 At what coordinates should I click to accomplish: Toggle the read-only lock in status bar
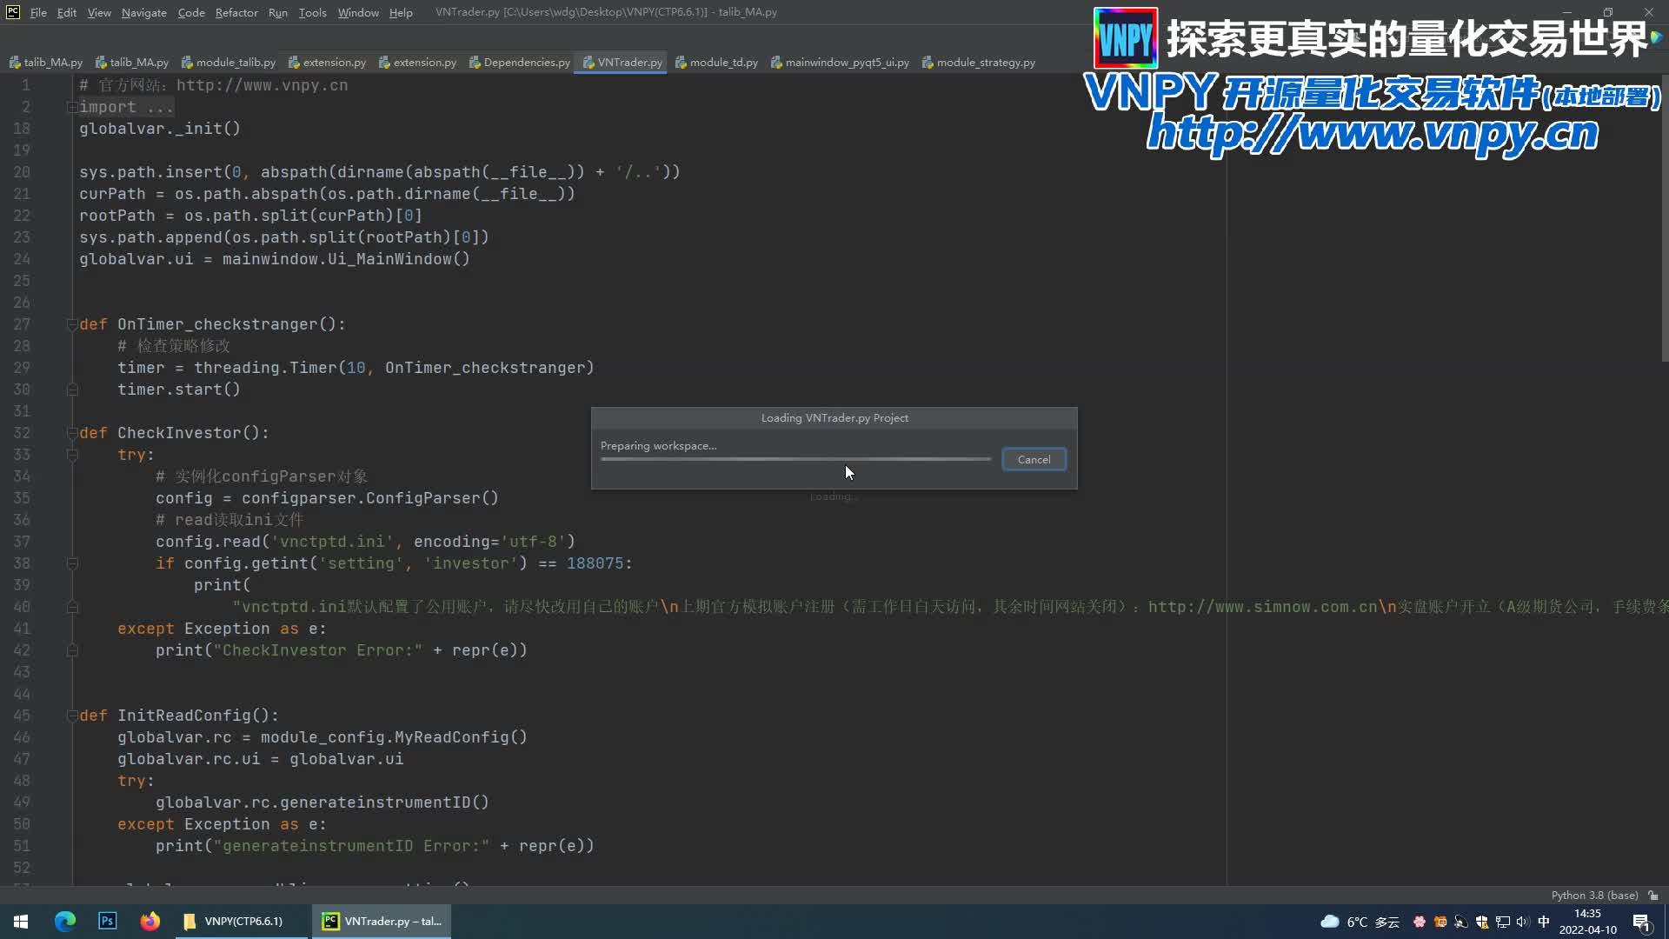pos(1652,895)
